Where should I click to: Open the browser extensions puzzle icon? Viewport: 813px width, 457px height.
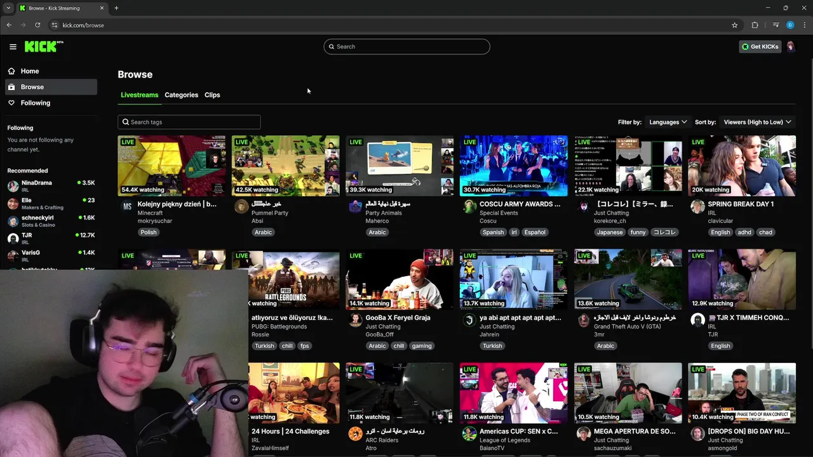click(755, 25)
